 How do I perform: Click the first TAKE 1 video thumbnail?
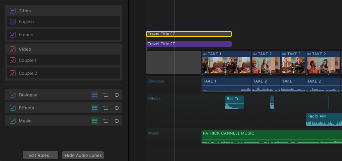[226, 65]
